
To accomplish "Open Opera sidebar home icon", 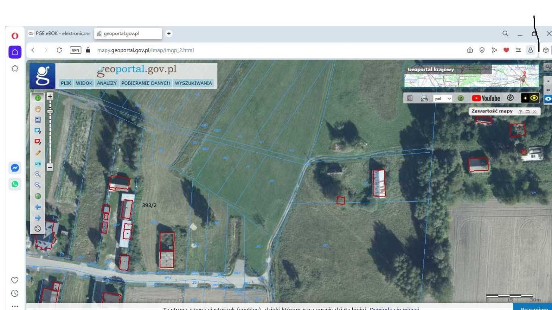I will 15,52.
